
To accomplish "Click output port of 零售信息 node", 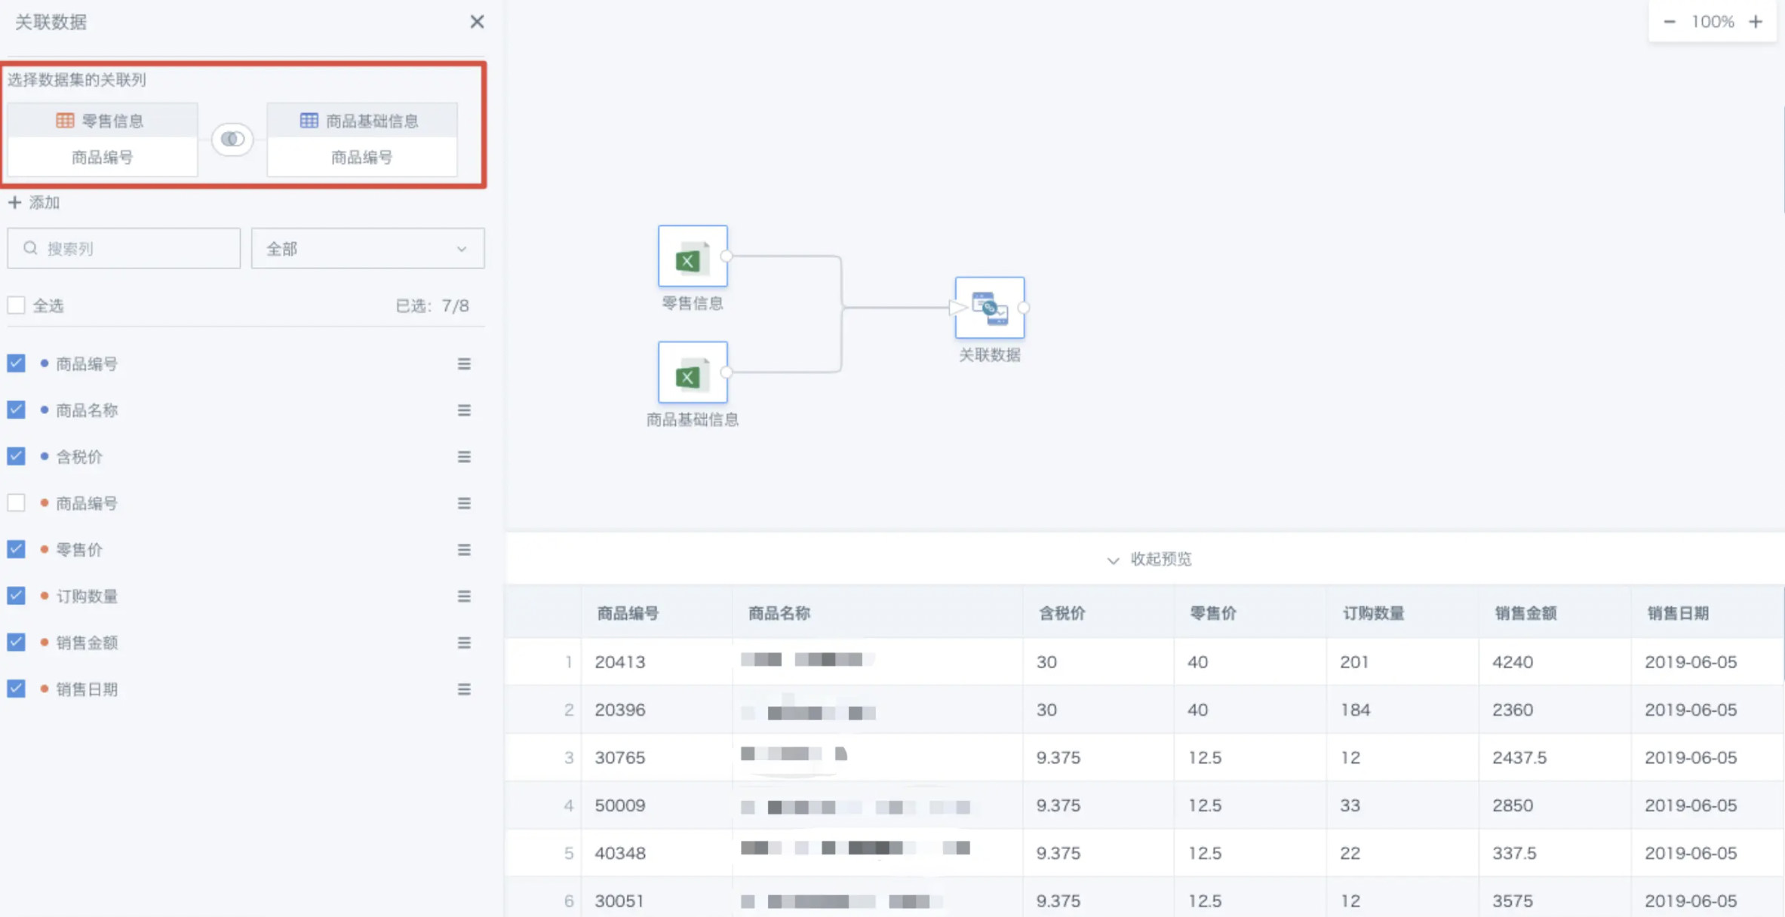I will tap(727, 256).
